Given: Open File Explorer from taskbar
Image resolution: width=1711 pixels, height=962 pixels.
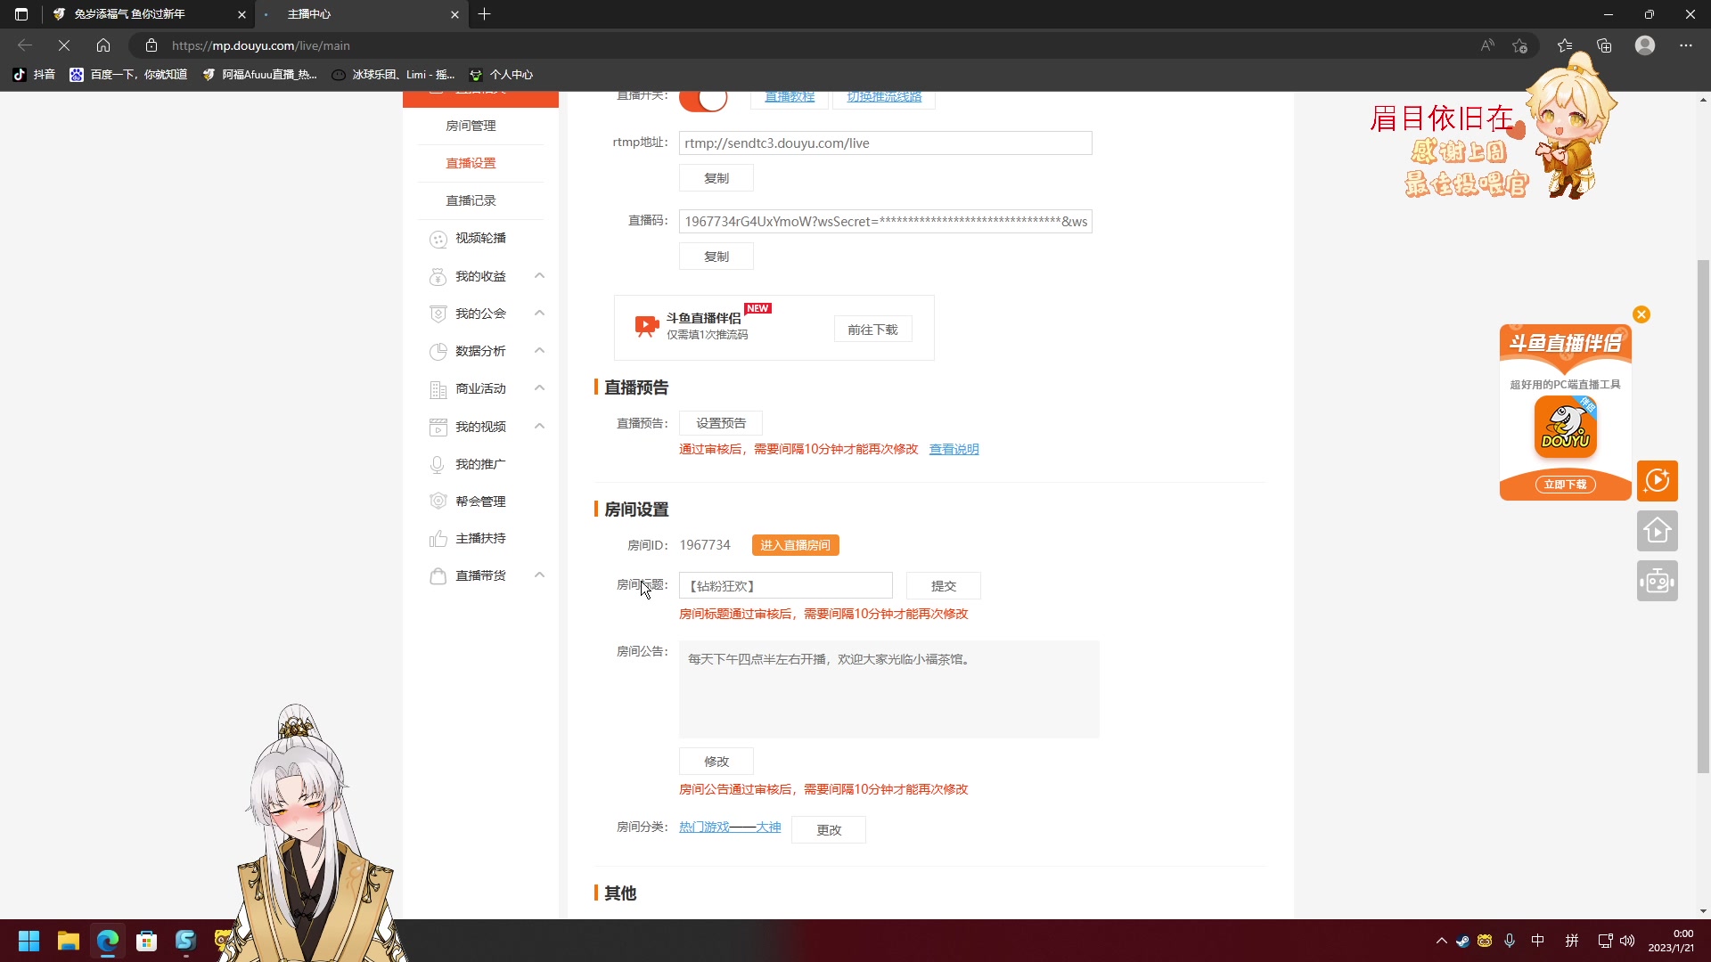Looking at the screenshot, I should (68, 941).
